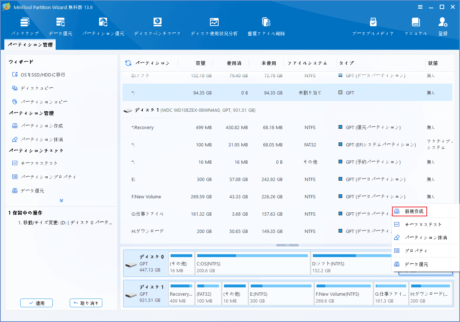This screenshot has height=322, width=460.
Task: Choose データ復元 in sidebar panel
Action: 28,191
